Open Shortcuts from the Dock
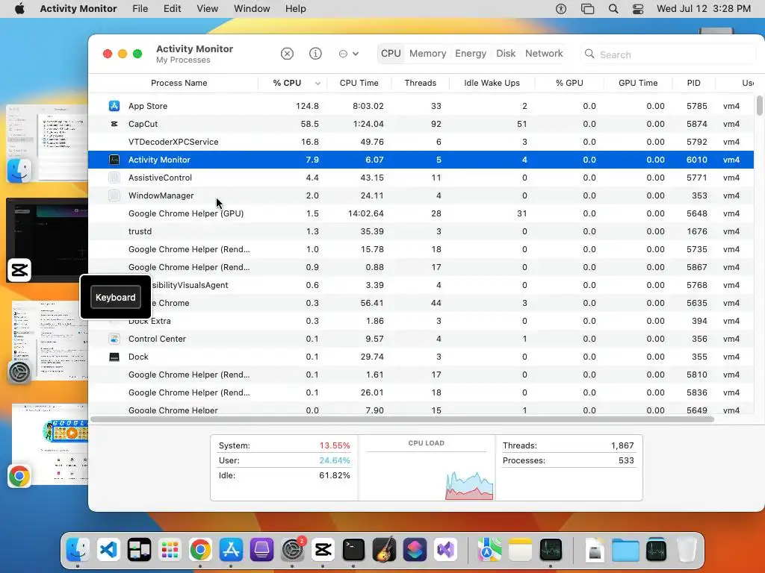 [415, 550]
